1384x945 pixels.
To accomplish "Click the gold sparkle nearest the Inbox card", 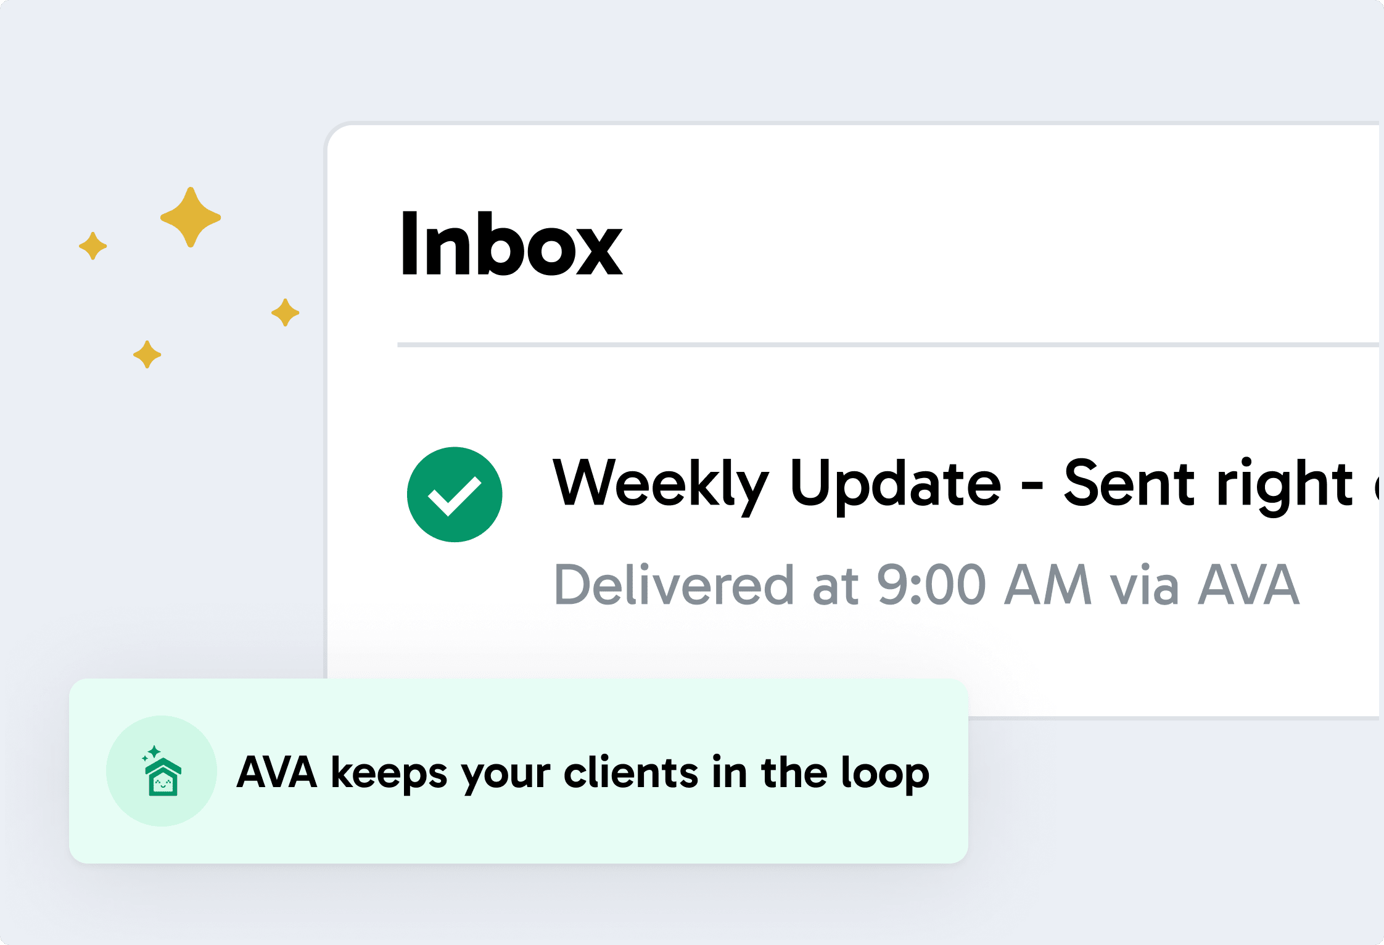I will (286, 313).
